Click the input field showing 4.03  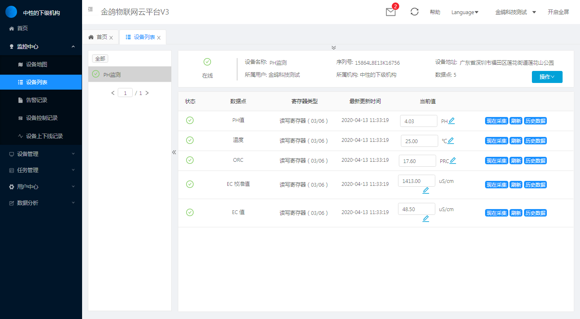(418, 120)
